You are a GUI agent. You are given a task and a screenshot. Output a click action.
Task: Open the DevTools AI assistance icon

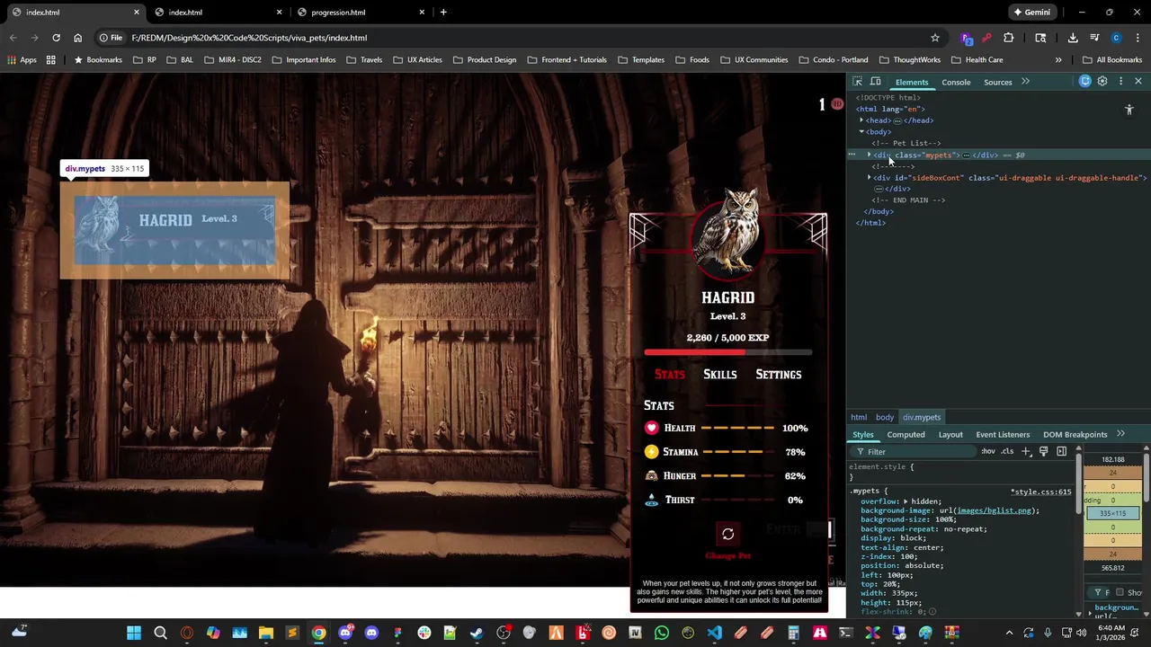[x=1085, y=82]
